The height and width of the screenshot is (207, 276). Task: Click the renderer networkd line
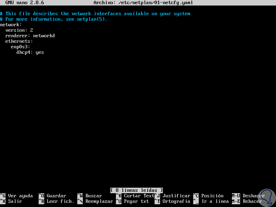click(30, 36)
